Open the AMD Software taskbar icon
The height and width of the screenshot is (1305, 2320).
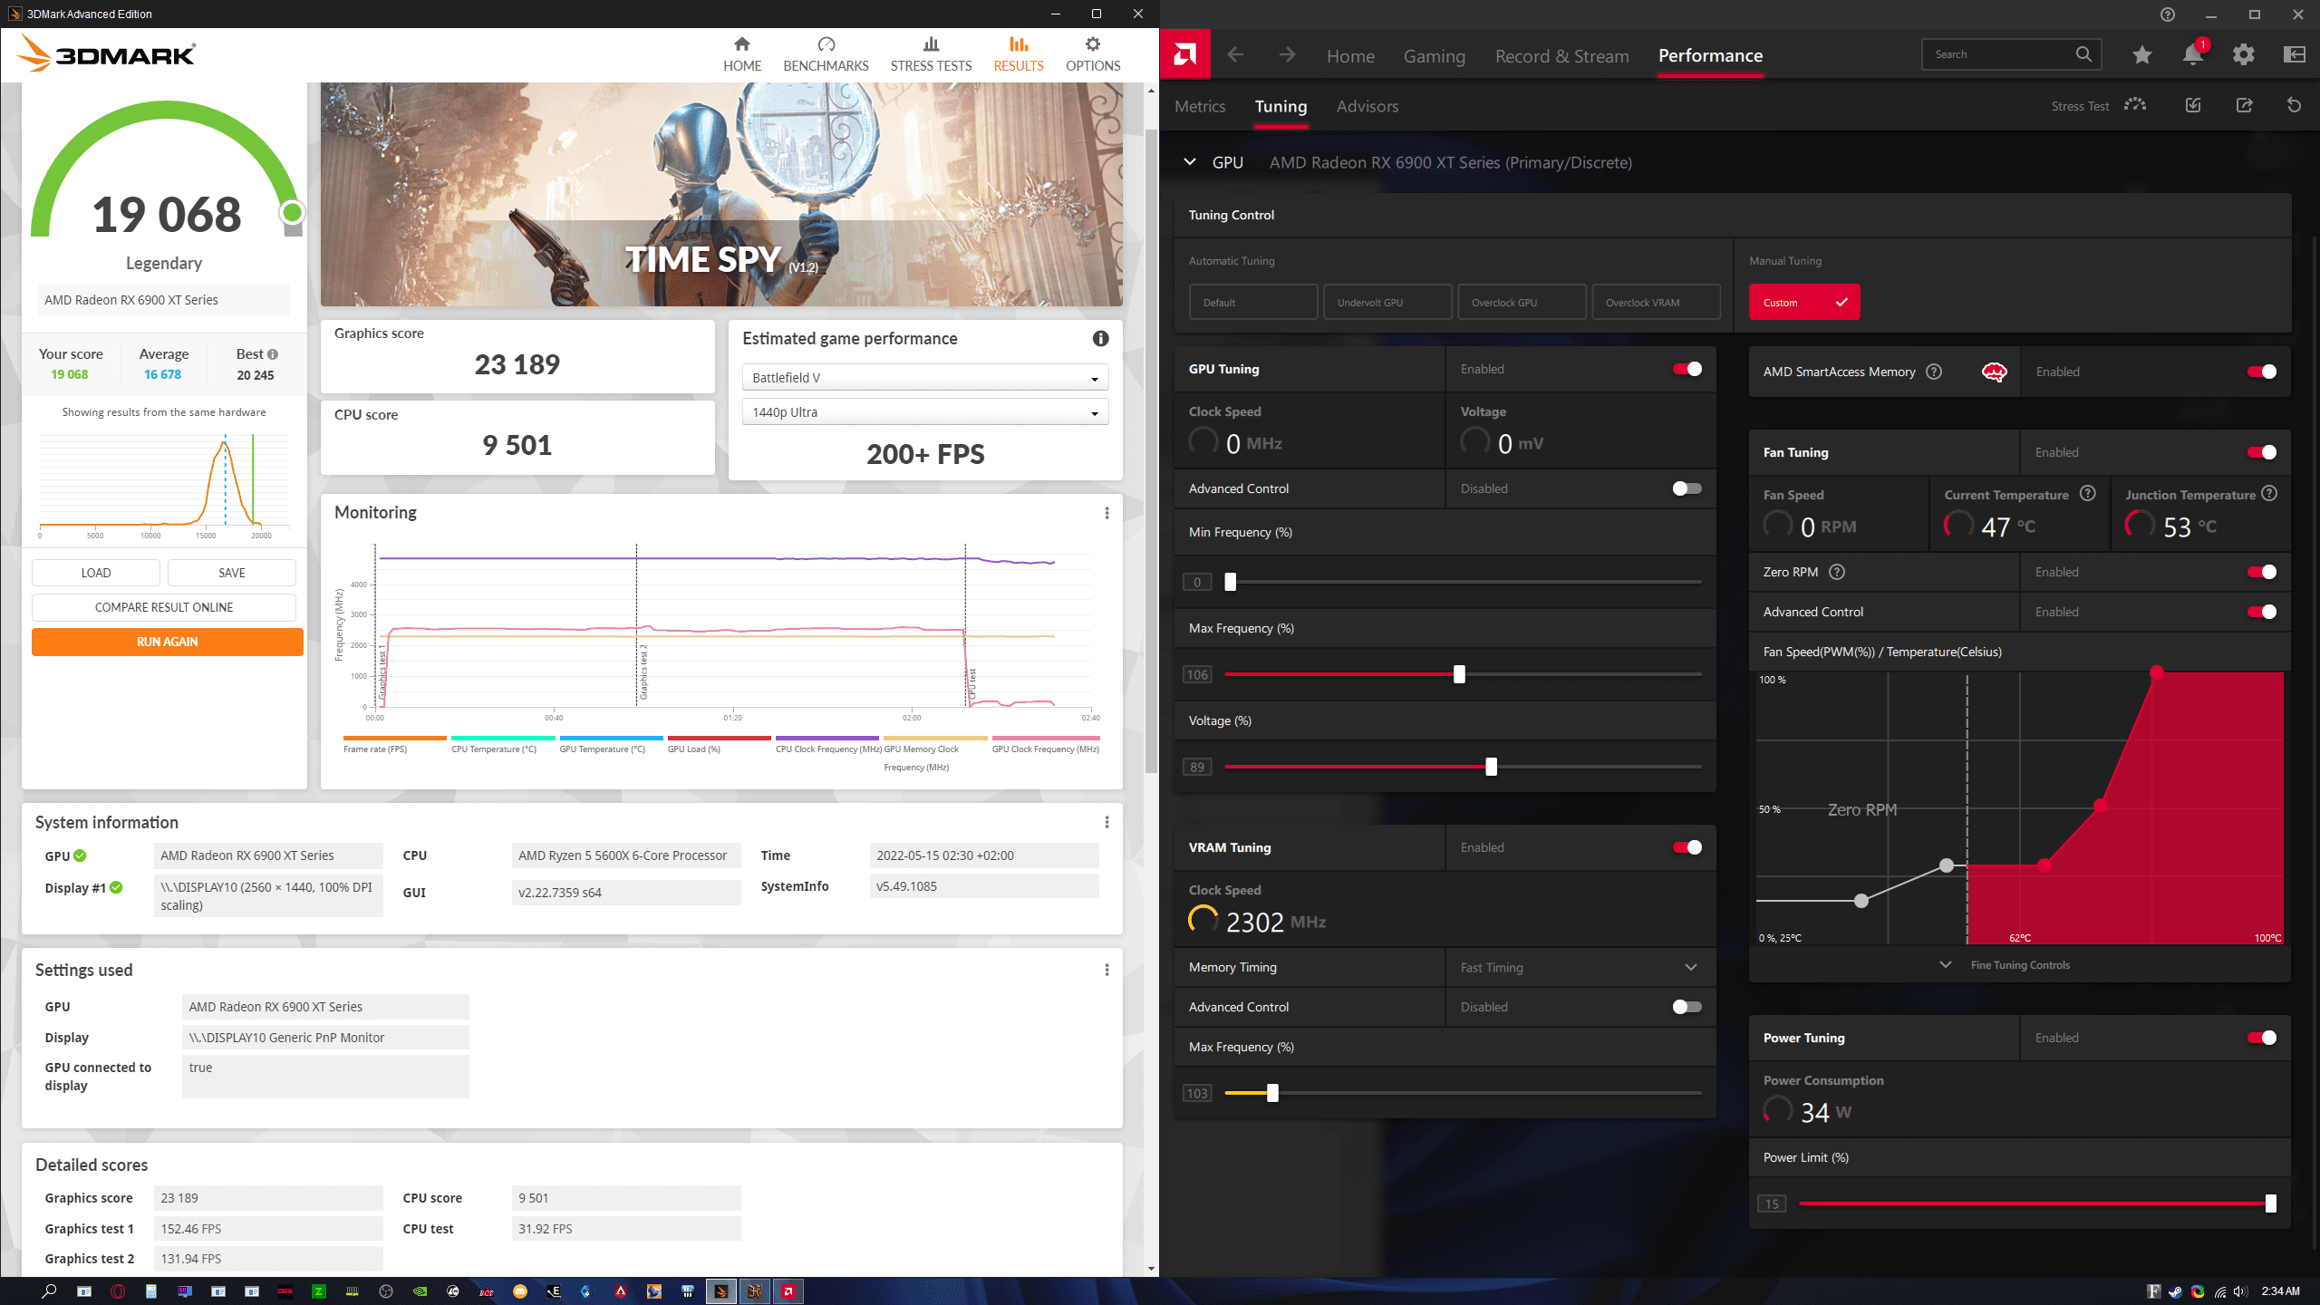788,1290
